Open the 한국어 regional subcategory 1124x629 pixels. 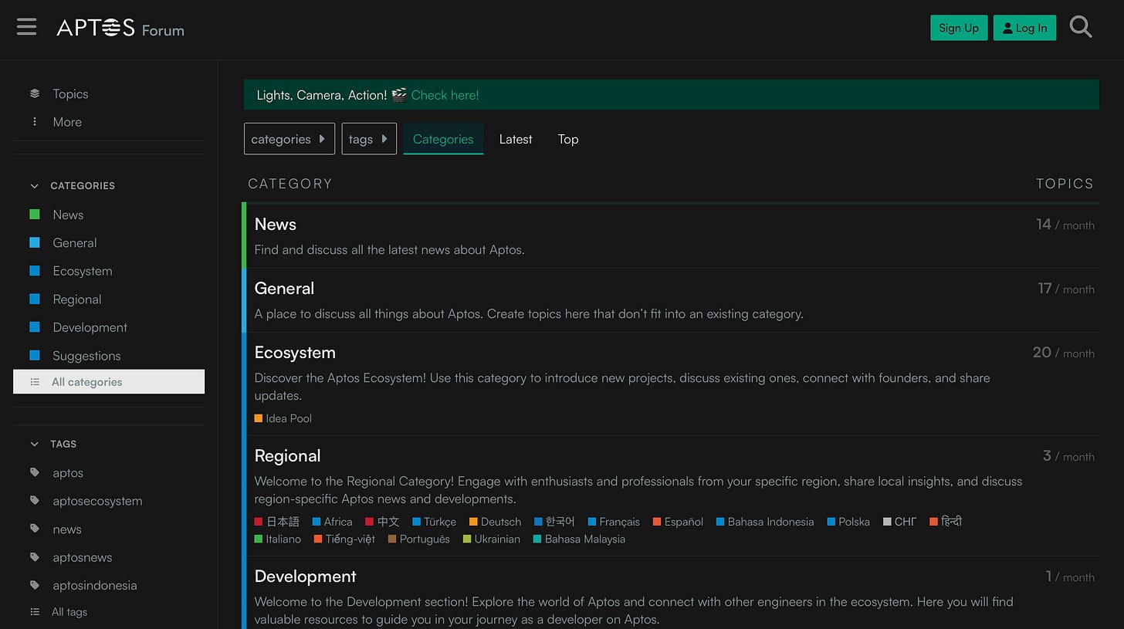[554, 522]
